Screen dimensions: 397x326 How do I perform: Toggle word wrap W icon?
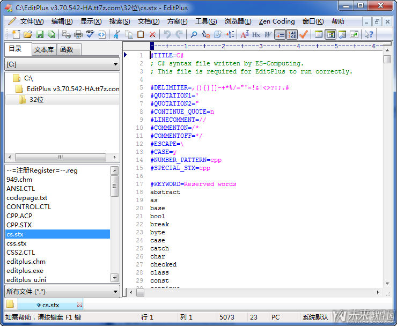click(x=268, y=34)
